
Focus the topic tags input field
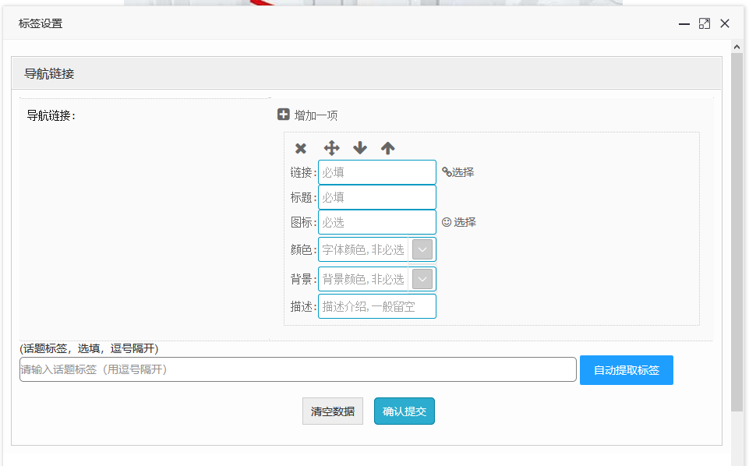point(298,369)
